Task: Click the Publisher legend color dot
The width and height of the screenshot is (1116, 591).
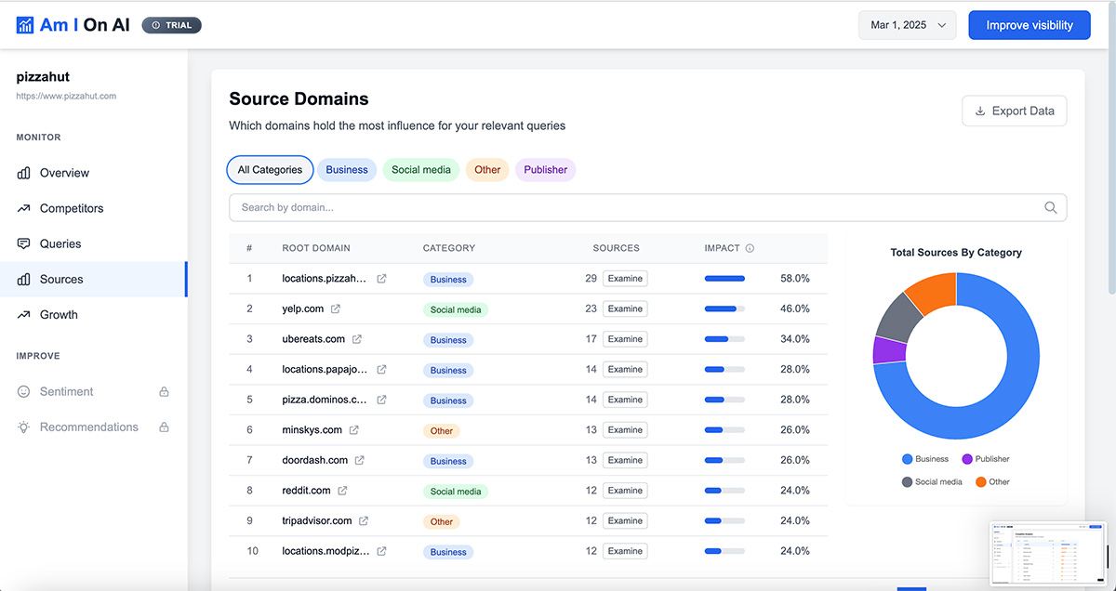Action: [x=967, y=459]
